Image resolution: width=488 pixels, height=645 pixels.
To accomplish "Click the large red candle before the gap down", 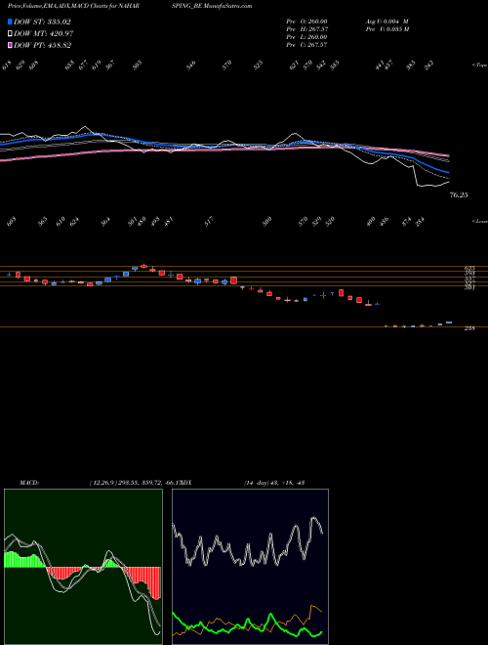I will (233, 280).
